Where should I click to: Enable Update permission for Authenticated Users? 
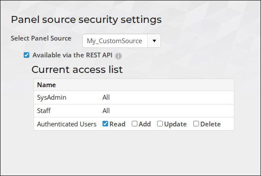[160, 124]
